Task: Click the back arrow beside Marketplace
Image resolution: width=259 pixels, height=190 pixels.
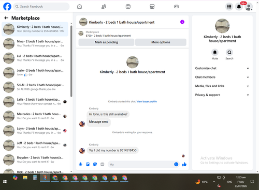Action: pos(6,18)
